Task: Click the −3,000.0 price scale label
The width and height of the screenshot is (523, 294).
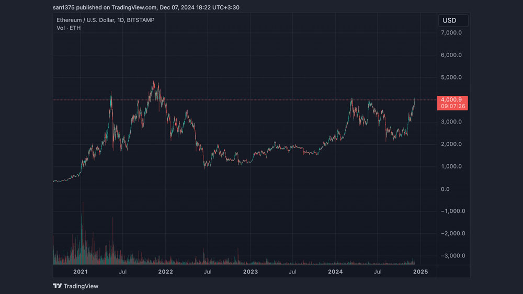Action: (453, 256)
